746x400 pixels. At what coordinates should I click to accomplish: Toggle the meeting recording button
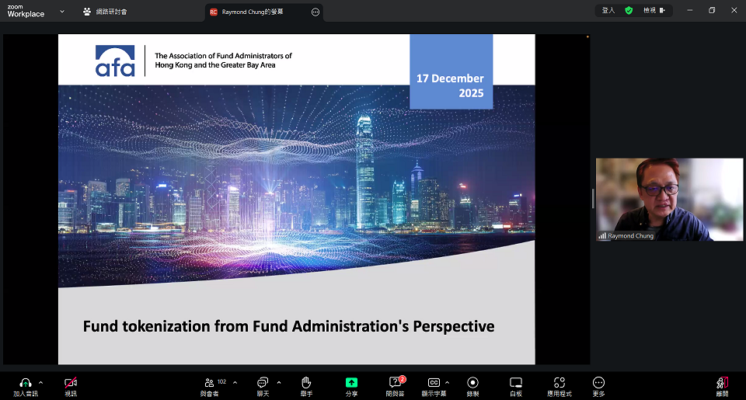pos(472,383)
